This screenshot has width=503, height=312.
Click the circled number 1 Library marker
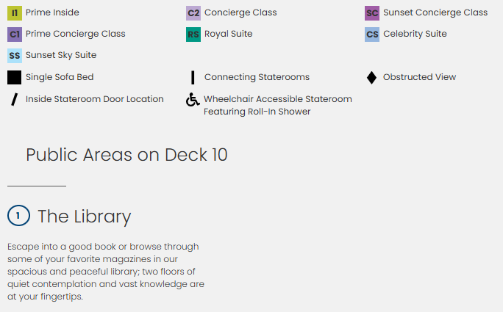click(x=18, y=216)
